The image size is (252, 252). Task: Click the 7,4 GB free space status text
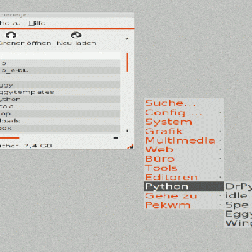[38, 146]
